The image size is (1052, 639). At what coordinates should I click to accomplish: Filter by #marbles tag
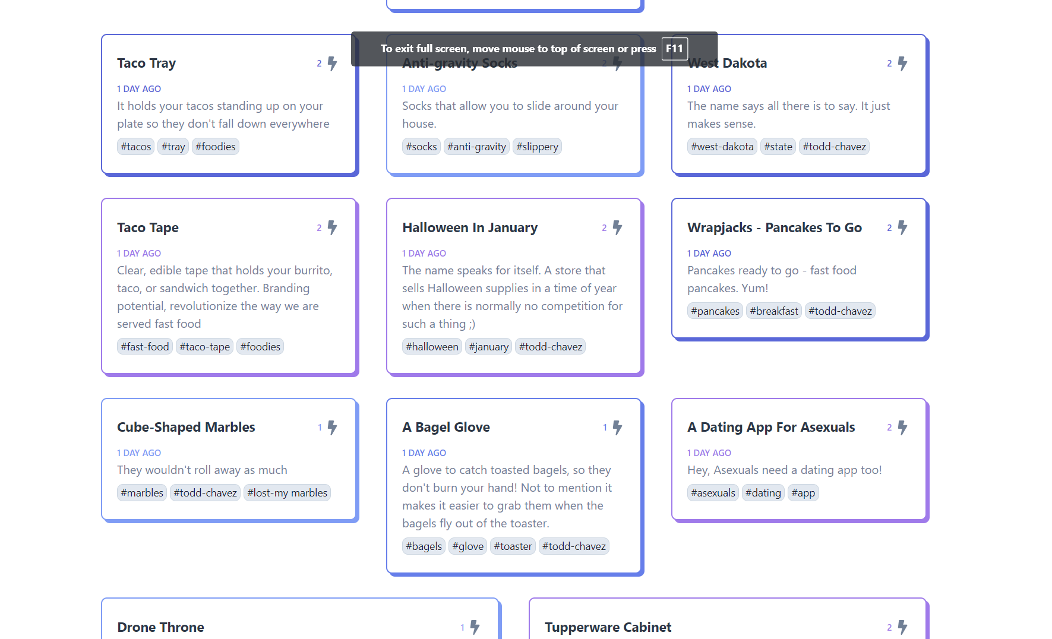pyautogui.click(x=142, y=493)
